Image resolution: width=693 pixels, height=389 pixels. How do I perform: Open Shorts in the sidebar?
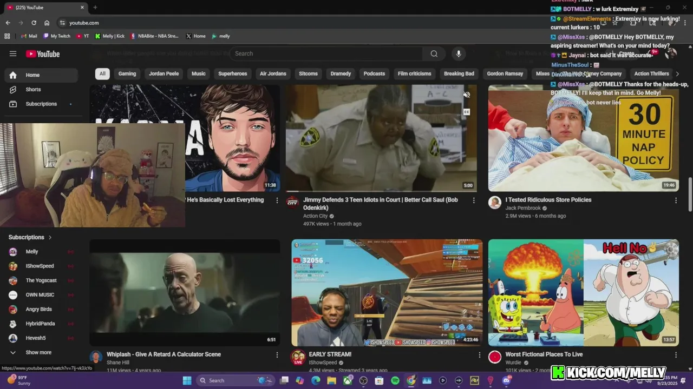[41, 89]
